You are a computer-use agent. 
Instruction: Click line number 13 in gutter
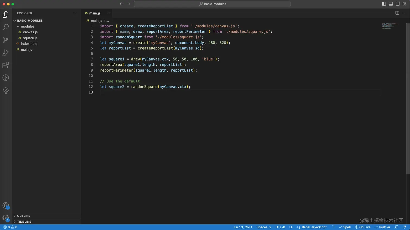point(91,92)
